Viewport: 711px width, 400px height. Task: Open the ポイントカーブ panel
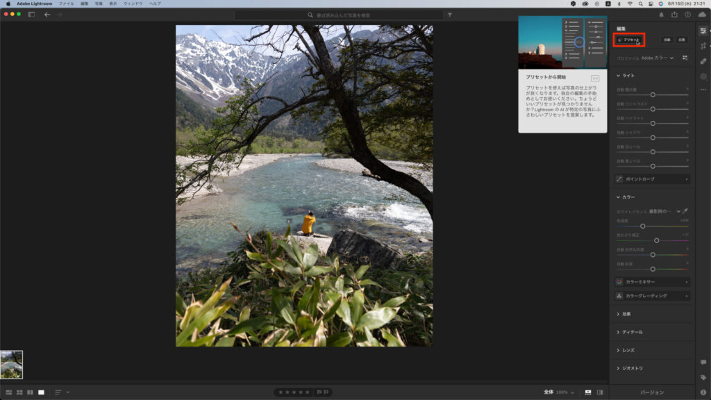[653, 179]
